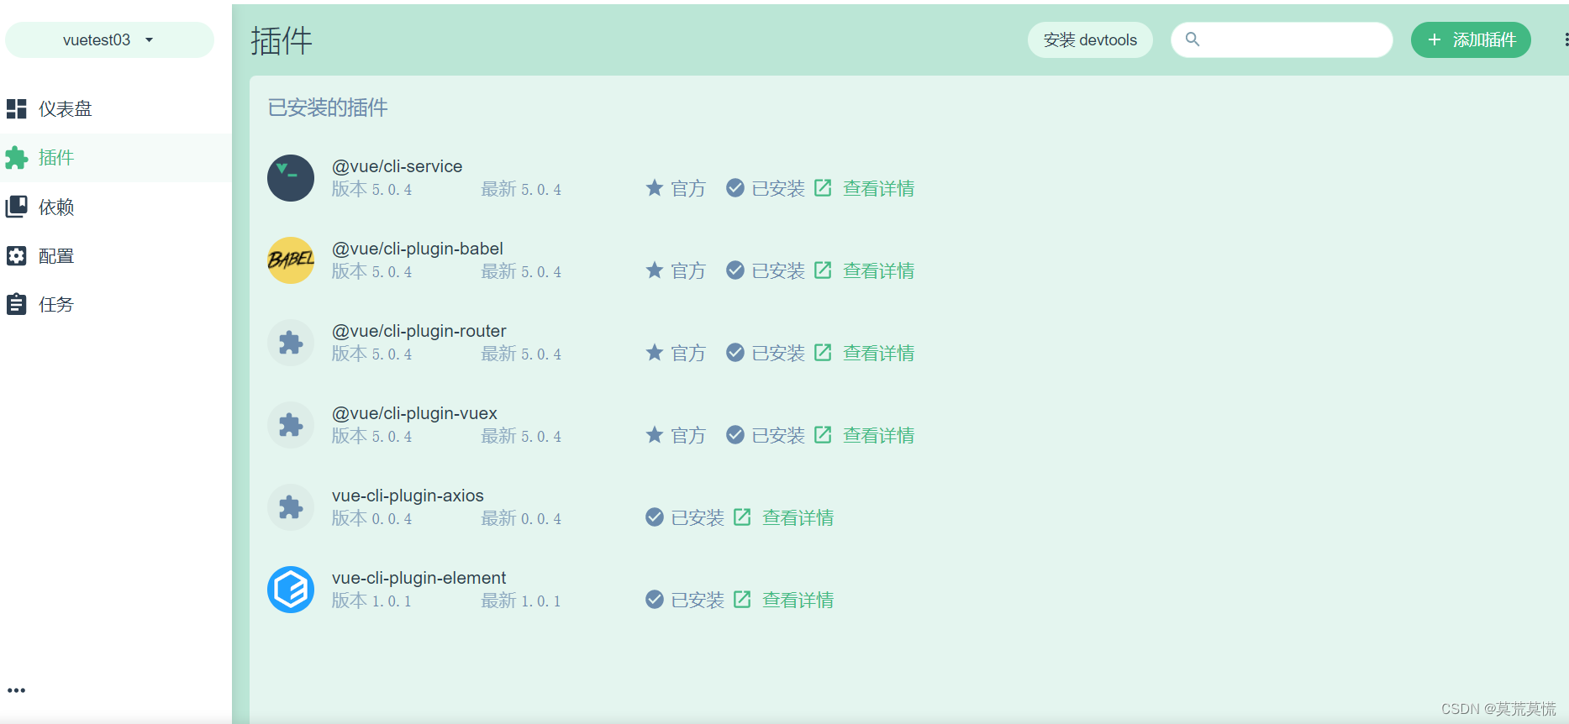This screenshot has width=1569, height=724.
Task: Click the cli-plugin-vuex puzzle icon
Action: 291,425
